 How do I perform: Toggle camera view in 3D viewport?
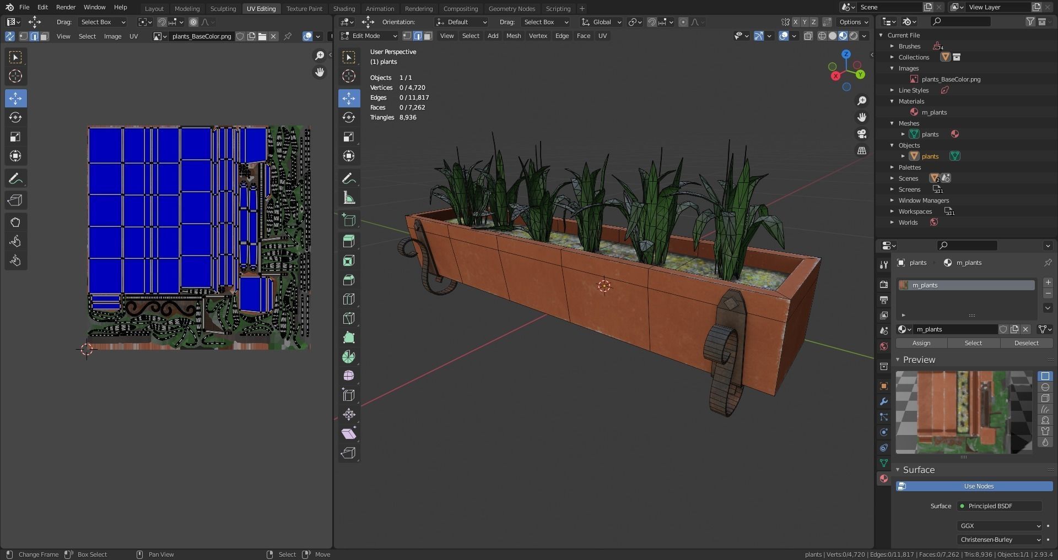tap(862, 134)
